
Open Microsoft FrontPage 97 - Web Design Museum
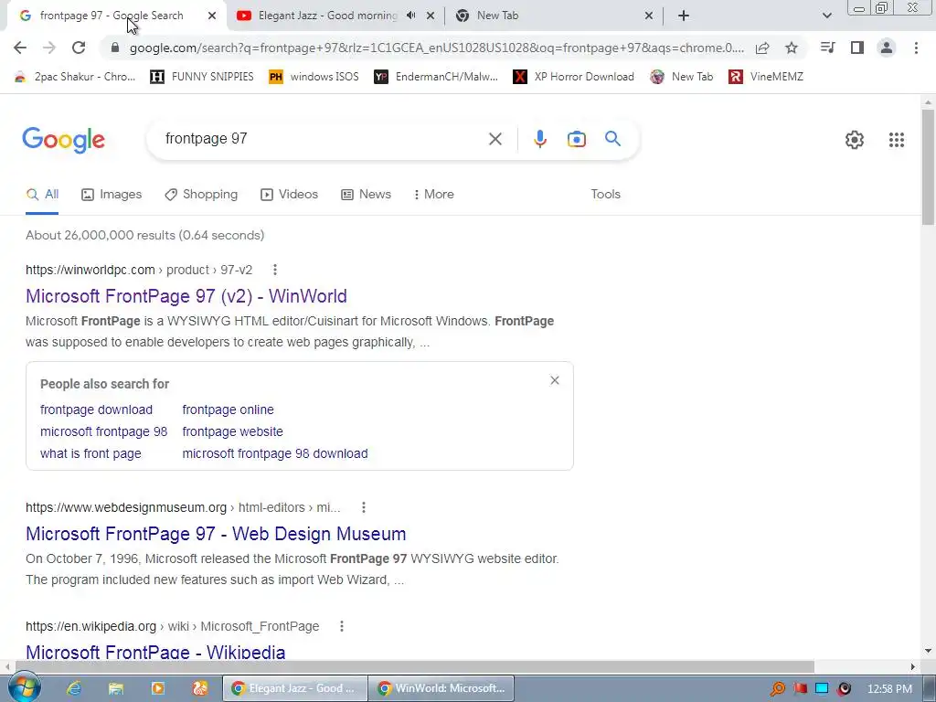pos(216,534)
